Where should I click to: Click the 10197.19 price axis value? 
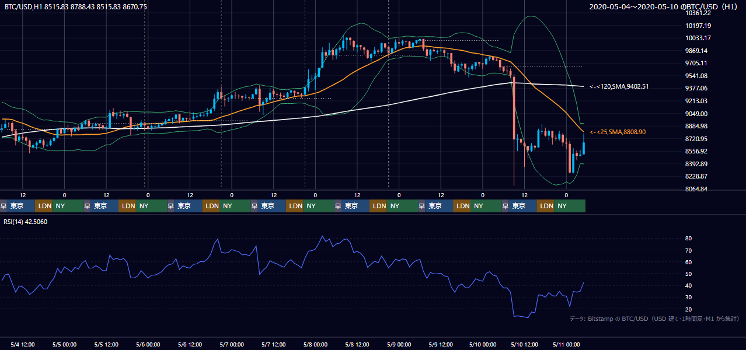click(x=698, y=26)
